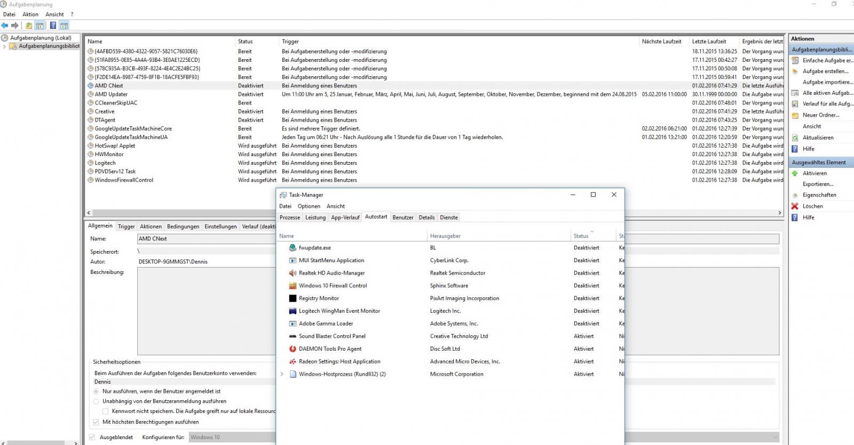Click 'Exportieren...' under Ausgewähltes Element
Image resolution: width=854 pixels, height=445 pixels.
[x=818, y=184]
